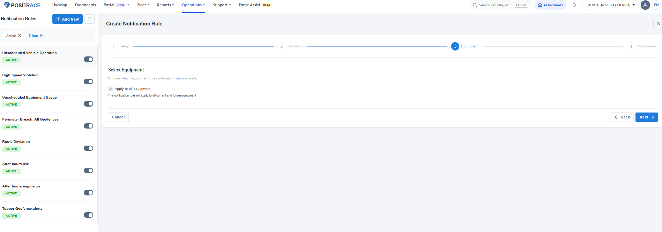
Task: Disable the High Speed Violation rule
Action: point(88,82)
